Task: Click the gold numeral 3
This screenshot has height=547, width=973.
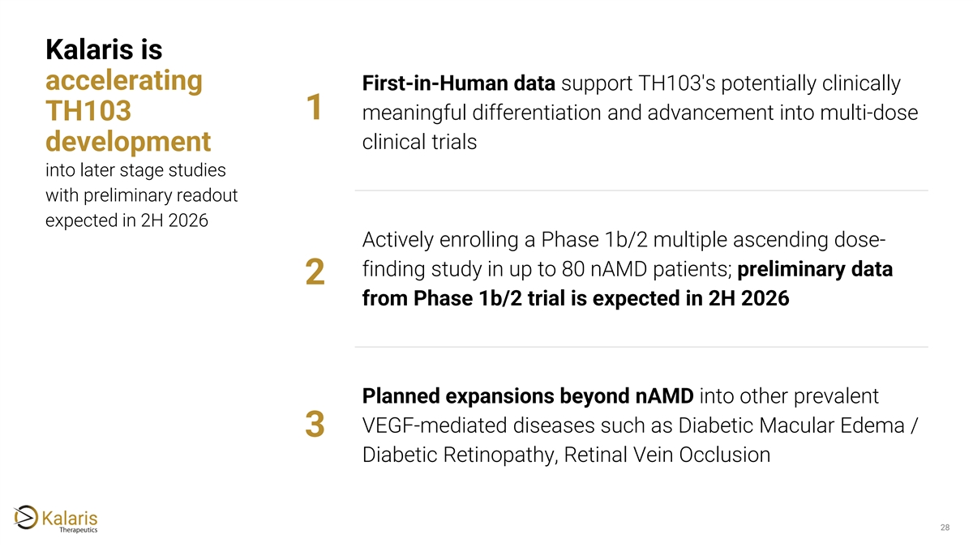Action: tap(316, 425)
